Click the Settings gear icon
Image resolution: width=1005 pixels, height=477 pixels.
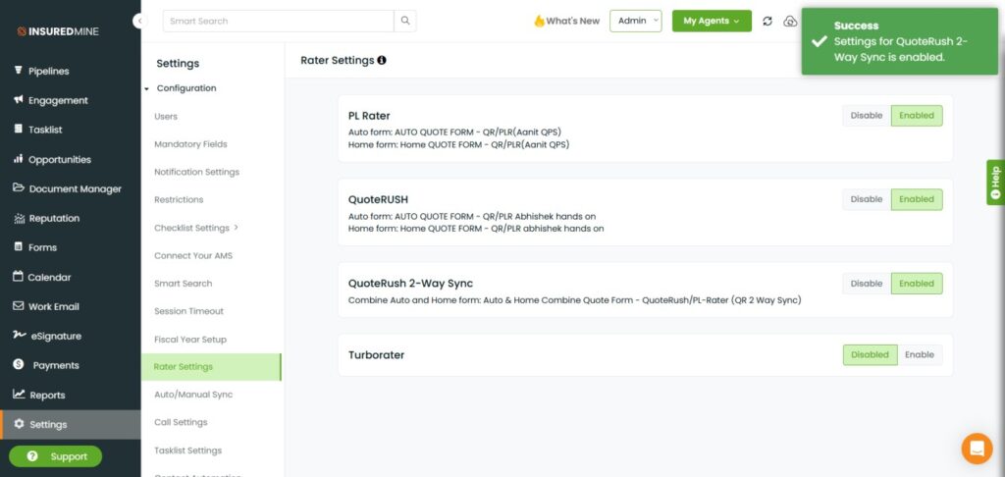(x=19, y=424)
